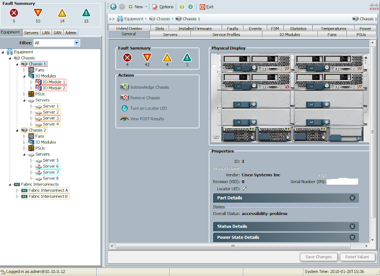380x276 pixels.
Task: Select Server 7 in the tree
Action: point(51,172)
